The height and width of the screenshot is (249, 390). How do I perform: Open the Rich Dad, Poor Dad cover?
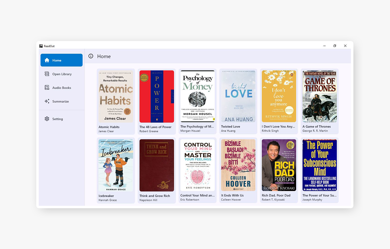point(279,165)
